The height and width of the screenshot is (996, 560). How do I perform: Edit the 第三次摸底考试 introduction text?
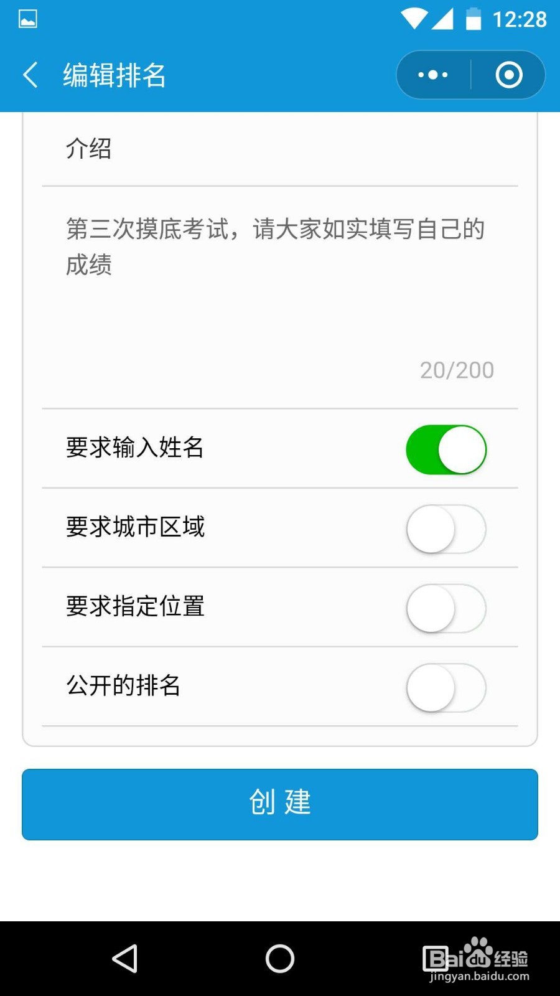tap(276, 247)
